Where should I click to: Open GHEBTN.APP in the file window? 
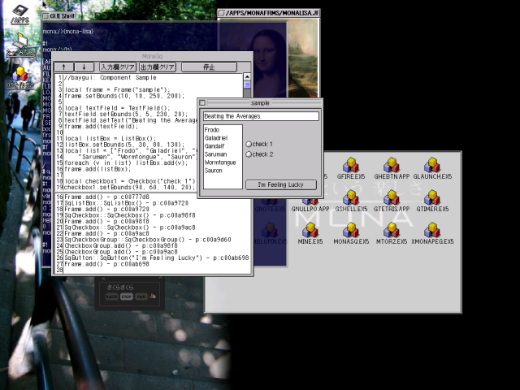[x=392, y=168]
